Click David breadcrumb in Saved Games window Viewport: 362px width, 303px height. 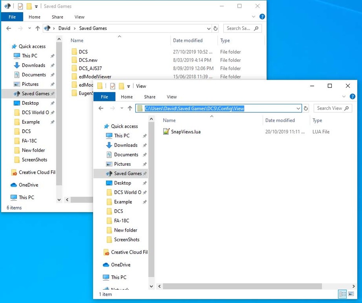point(64,28)
